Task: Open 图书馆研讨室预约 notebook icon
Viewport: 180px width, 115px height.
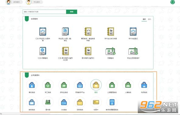Action: click(x=88, y=51)
